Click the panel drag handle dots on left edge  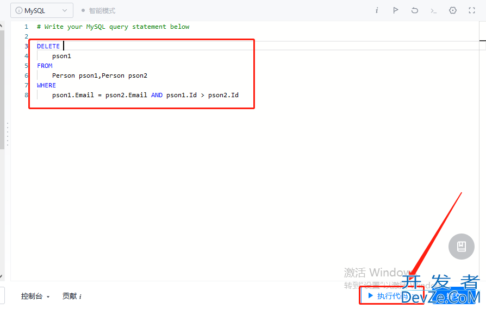[x=8, y=134]
